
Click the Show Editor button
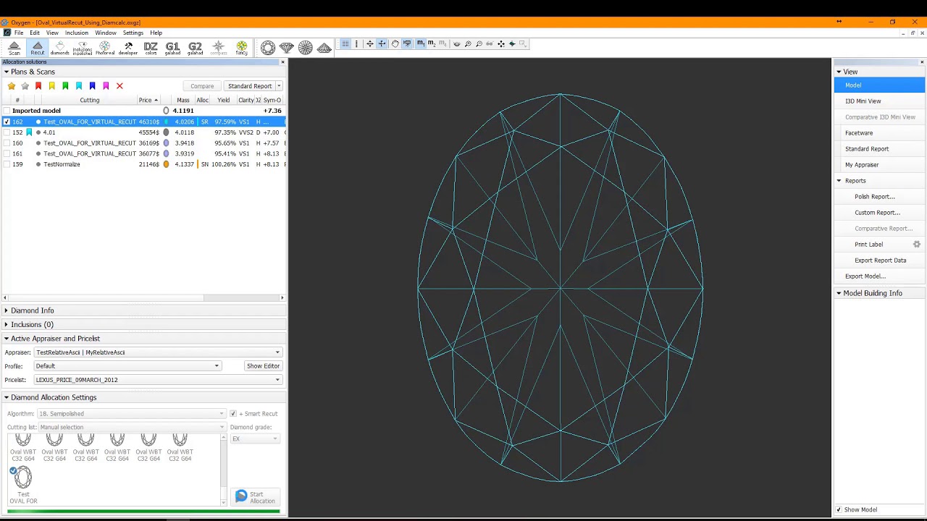point(263,366)
